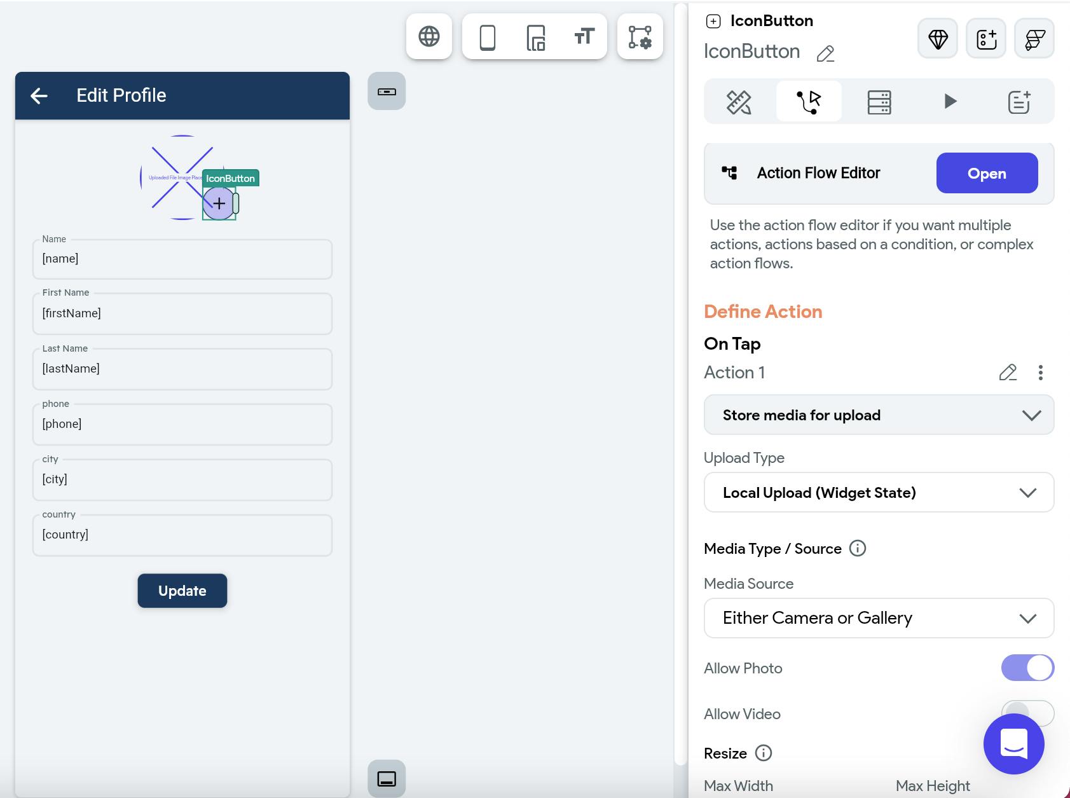Click the phone input field
Viewport: 1070px width, 798px height.
(x=182, y=424)
